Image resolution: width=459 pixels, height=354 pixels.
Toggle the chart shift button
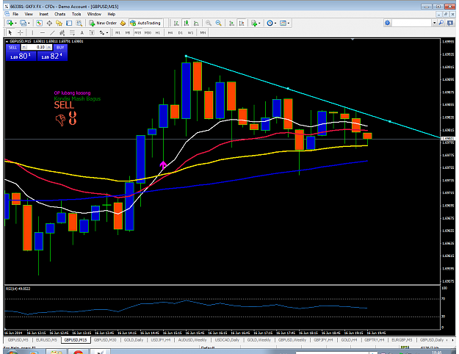pos(242,23)
